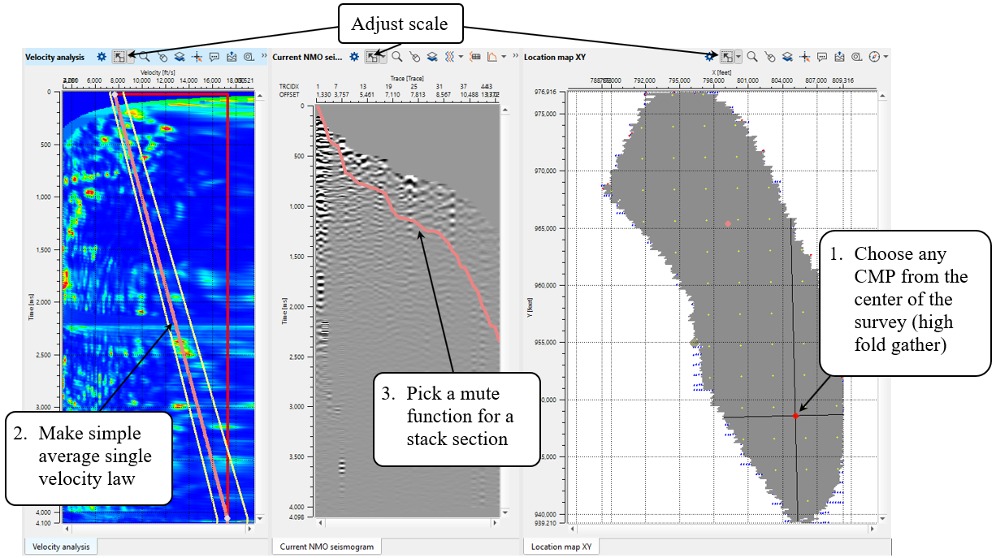996x558 pixels.
Task: Toggle adjust scale button in NMO seismogram panel
Action: coord(371,57)
